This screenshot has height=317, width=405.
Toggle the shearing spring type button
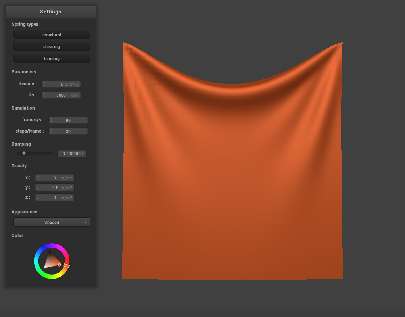tap(52, 46)
